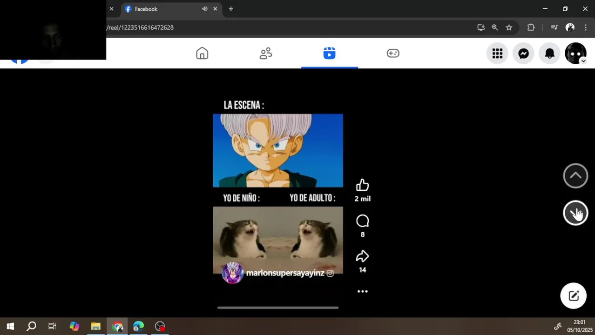Click the pen input tray icon
This screenshot has width=595, height=335.
[x=557, y=326]
